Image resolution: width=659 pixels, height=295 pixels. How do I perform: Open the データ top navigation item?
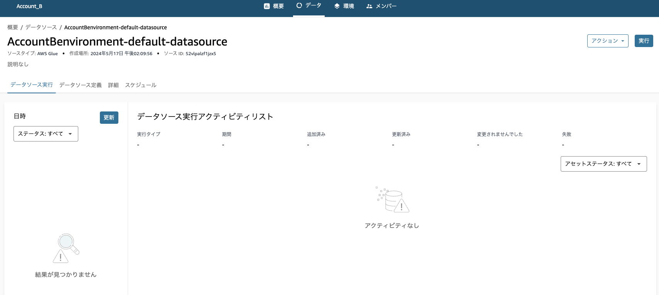tap(309, 5)
